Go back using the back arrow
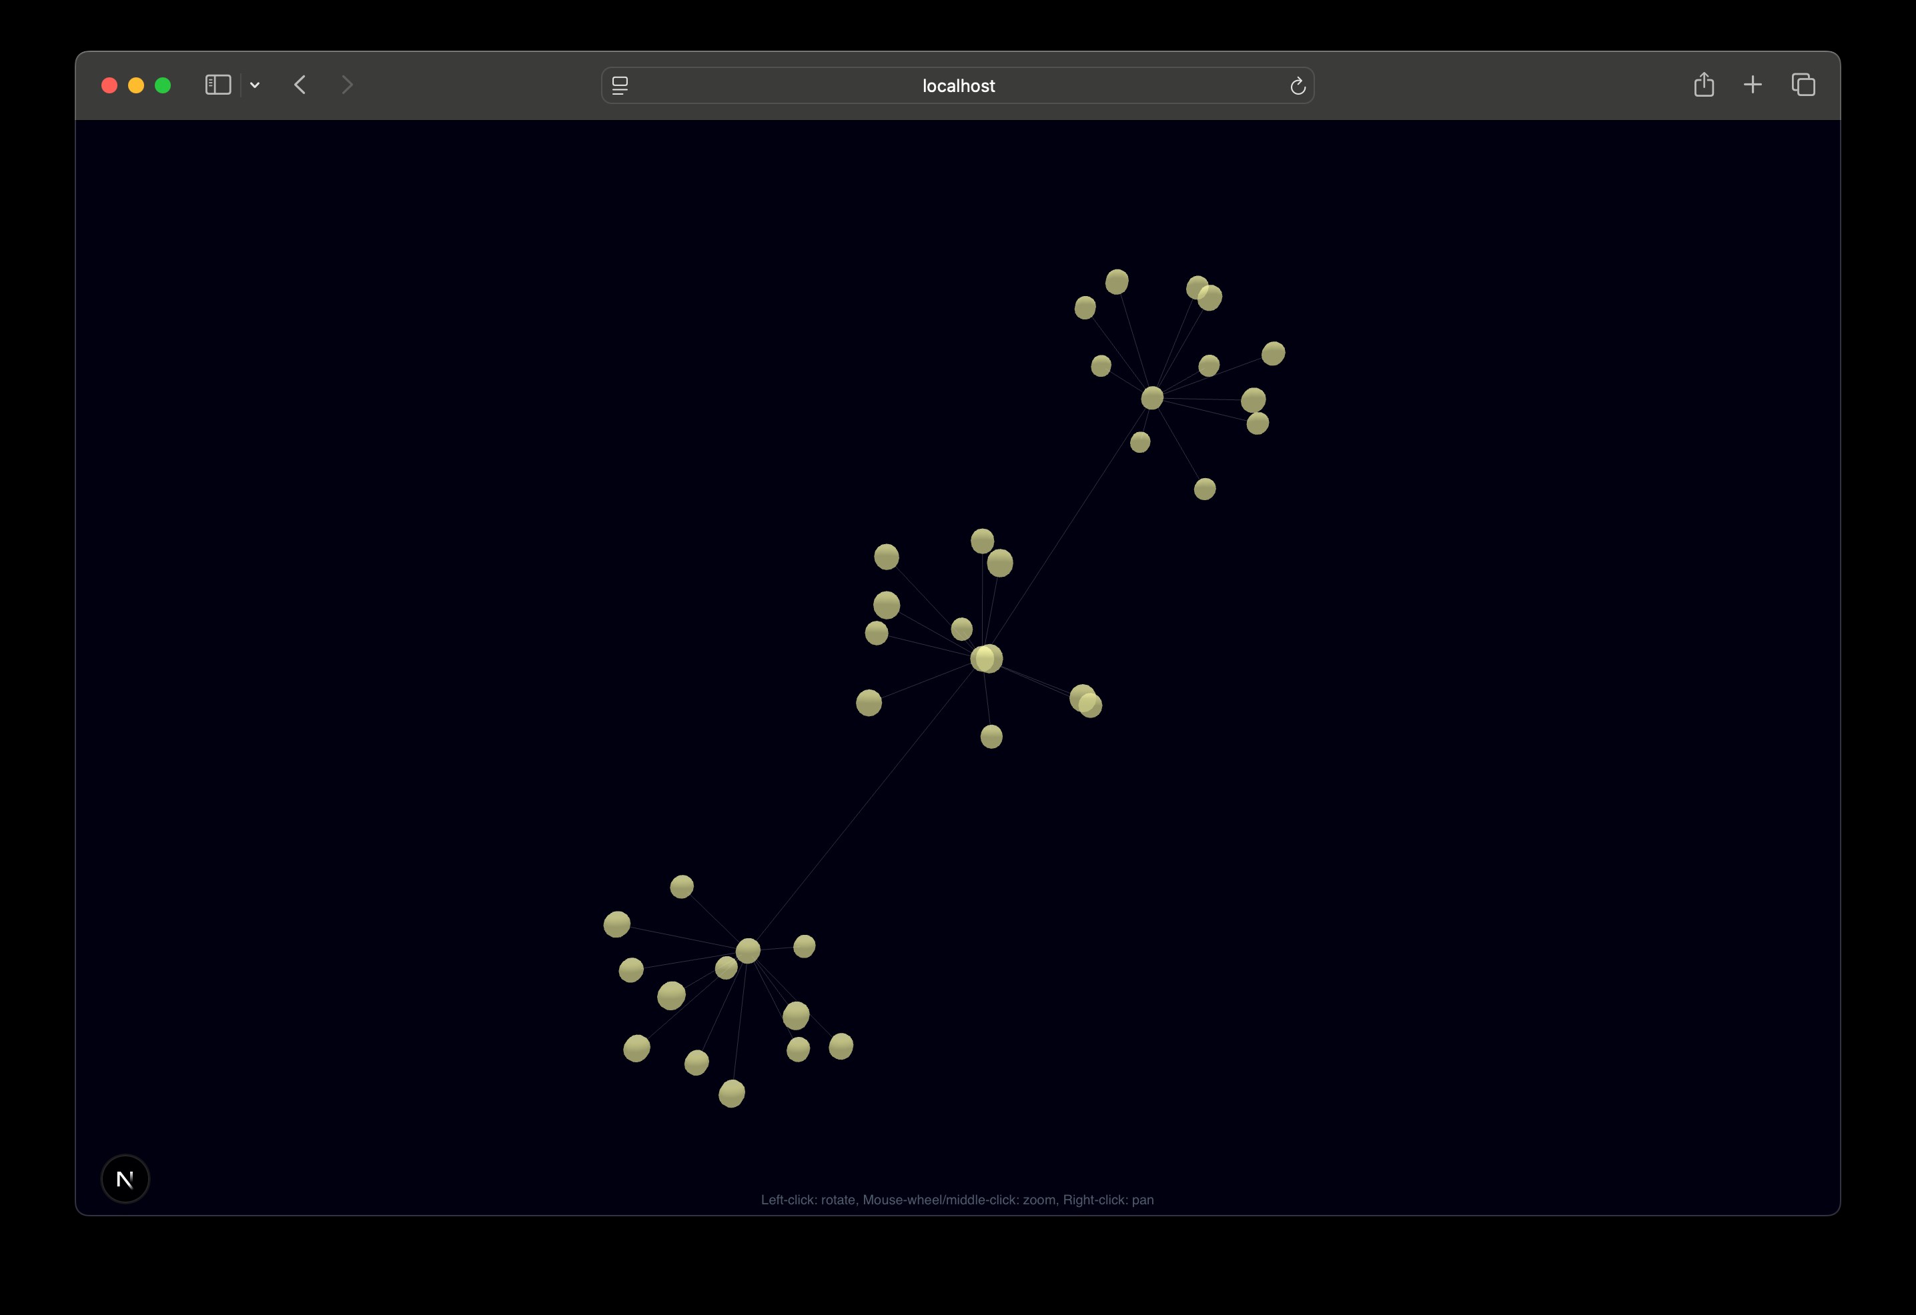 point(300,85)
